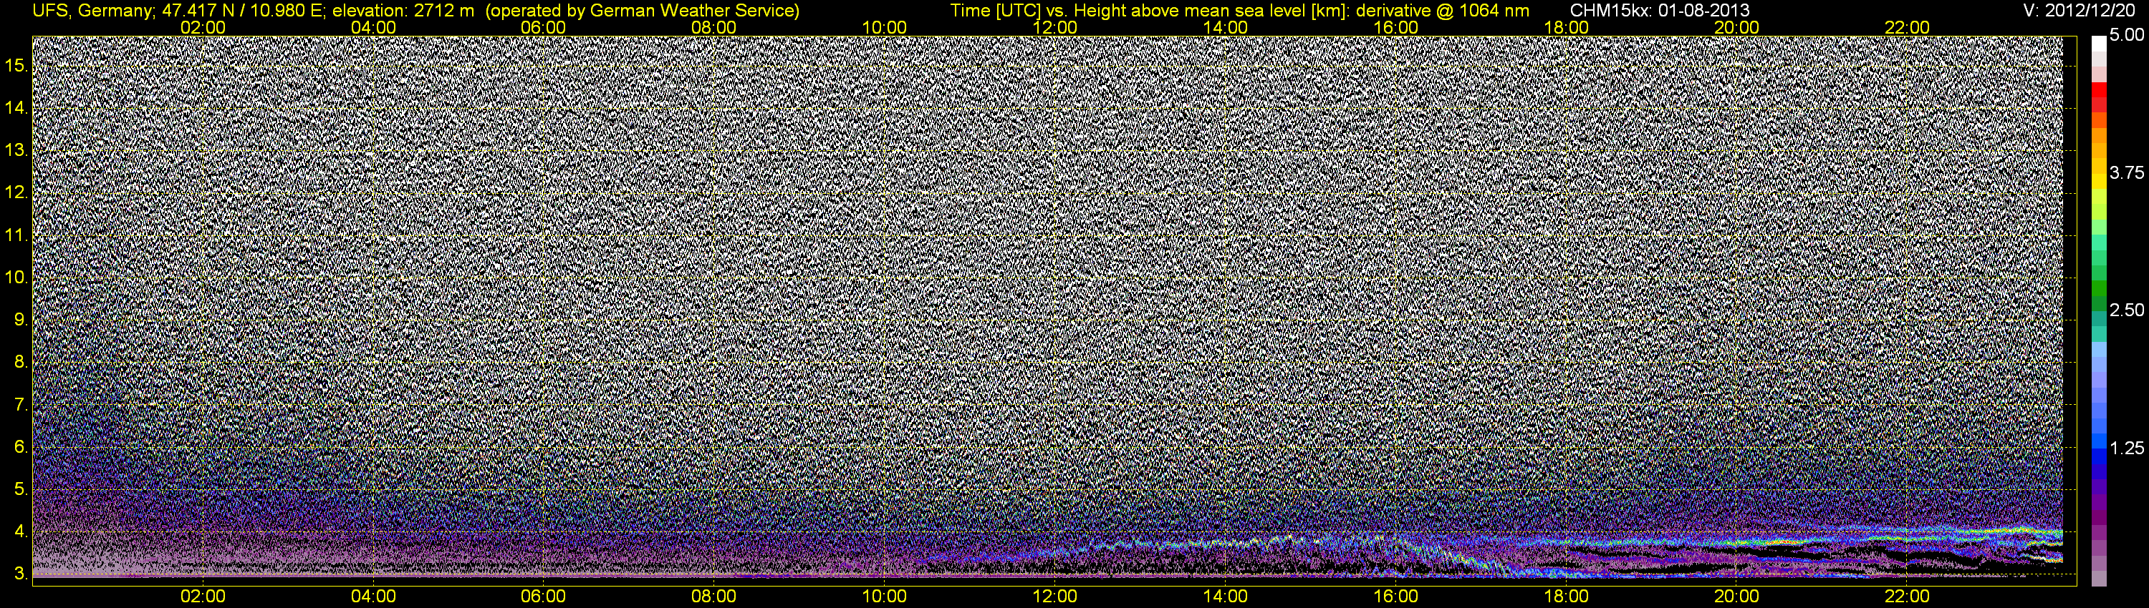Click the height axis label 13 km
Screen dimensions: 2149x608
coord(16,151)
